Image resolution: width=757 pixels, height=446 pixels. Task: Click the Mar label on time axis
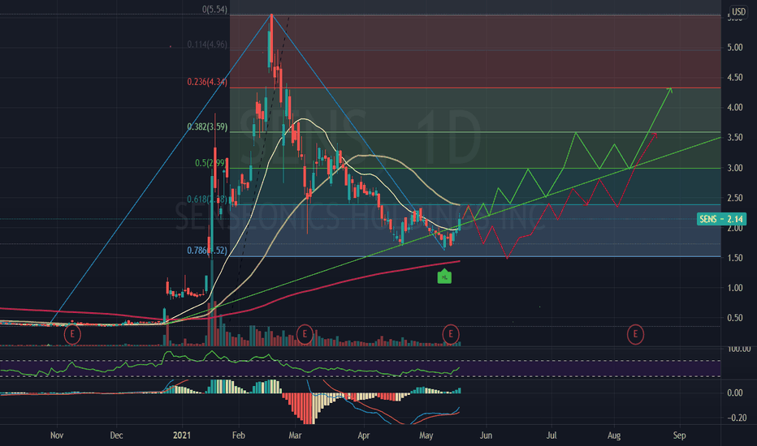click(x=295, y=435)
